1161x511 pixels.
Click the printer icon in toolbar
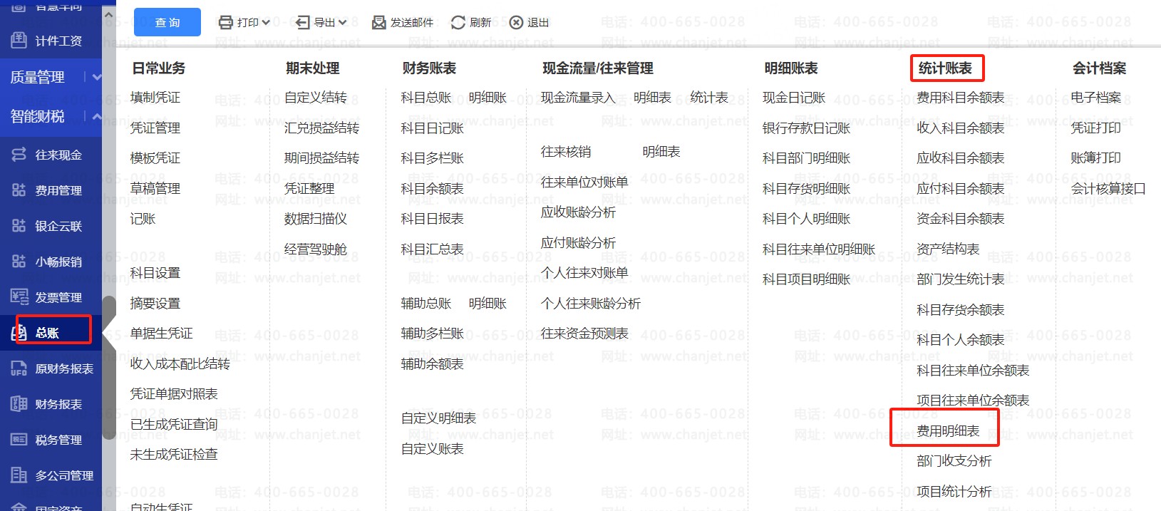tap(226, 23)
